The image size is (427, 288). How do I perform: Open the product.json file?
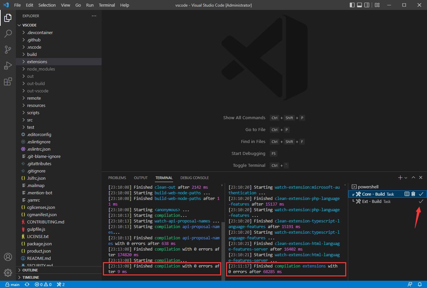59,251
